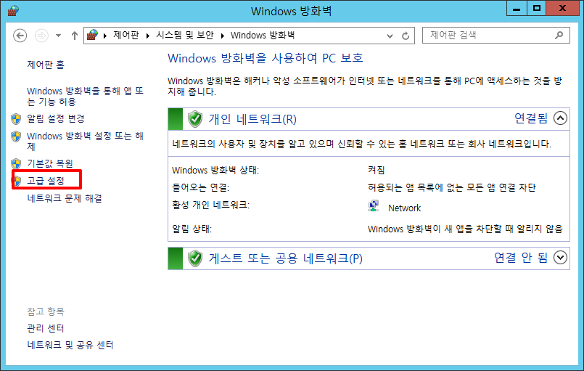Viewport: 584px width, 371px height.
Task: Go up one level with the Up arrow
Action: pyautogui.click(x=75, y=36)
